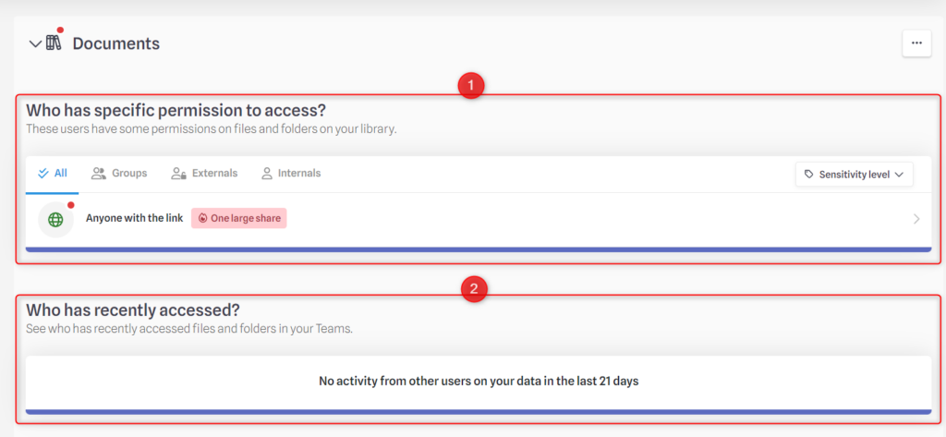This screenshot has height=437, width=946.
Task: Click the tag icon beside Sensitivity level
Action: point(809,175)
